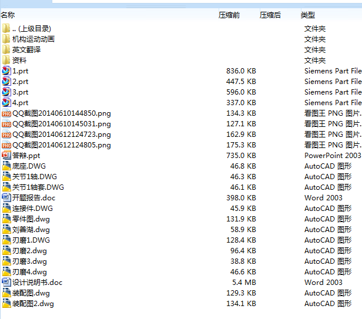Screen dimensions: 362x319
Task: Click the 162.9 KB size value
Action: [x=241, y=135]
